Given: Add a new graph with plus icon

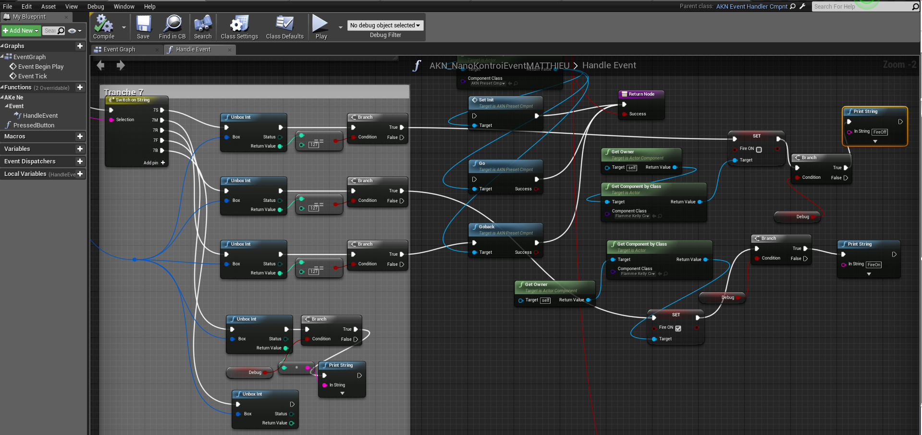Looking at the screenshot, I should click(x=80, y=46).
